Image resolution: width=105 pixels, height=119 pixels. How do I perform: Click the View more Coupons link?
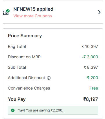coord(32,16)
